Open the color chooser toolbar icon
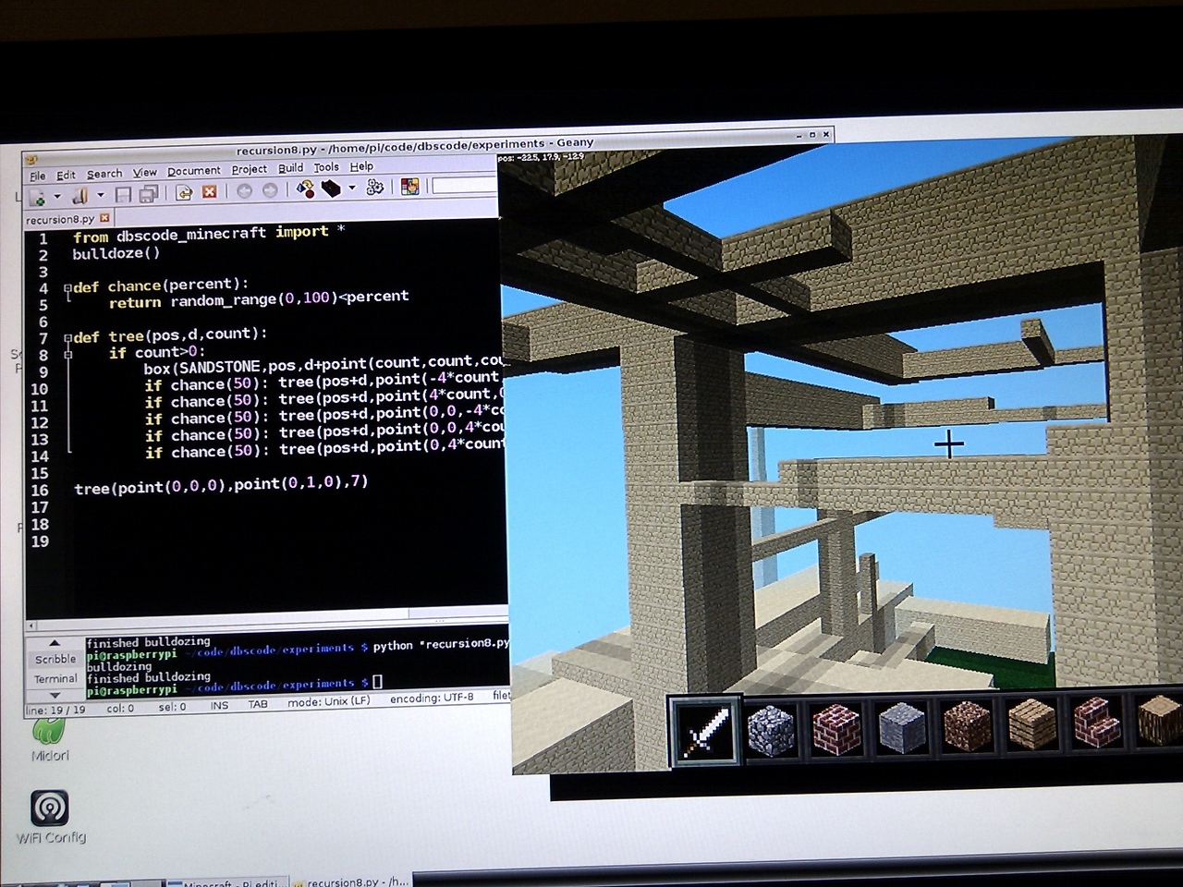This screenshot has height=887, width=1183. pos(410,187)
